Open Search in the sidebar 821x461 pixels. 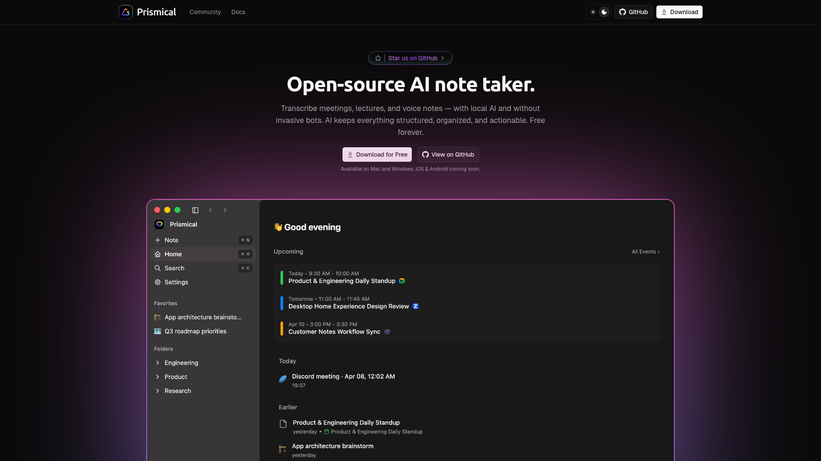[203, 268]
